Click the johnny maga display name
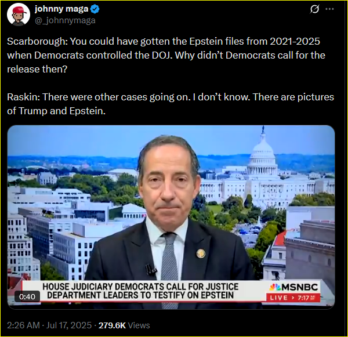 pyautogui.click(x=61, y=9)
